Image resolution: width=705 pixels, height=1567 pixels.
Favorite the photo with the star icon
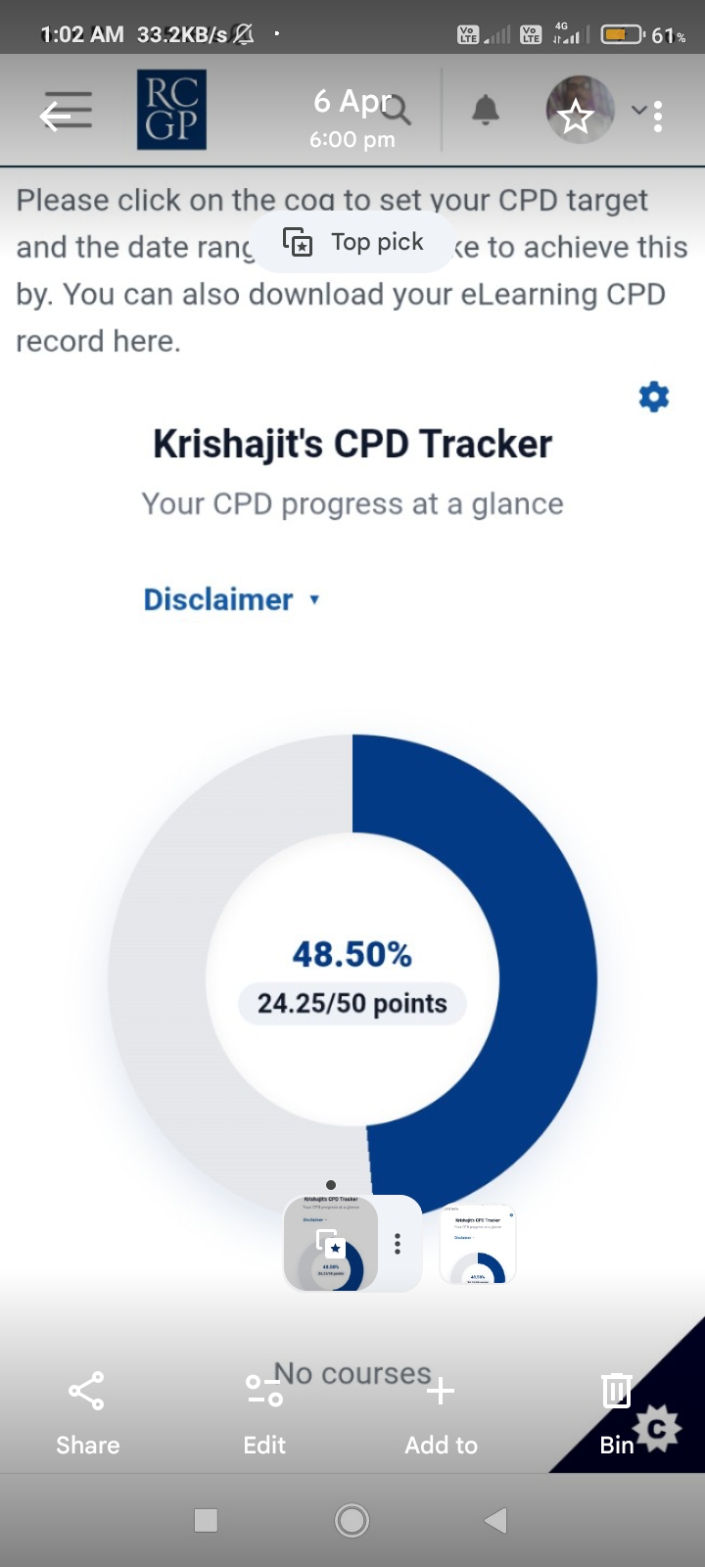[x=575, y=118]
